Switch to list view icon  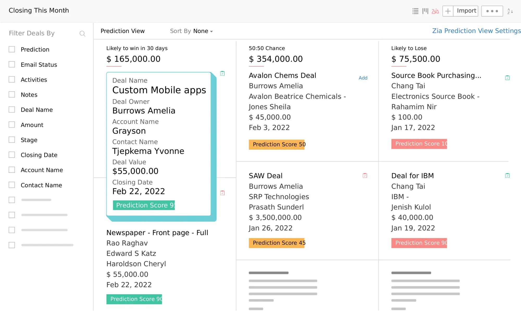click(415, 11)
